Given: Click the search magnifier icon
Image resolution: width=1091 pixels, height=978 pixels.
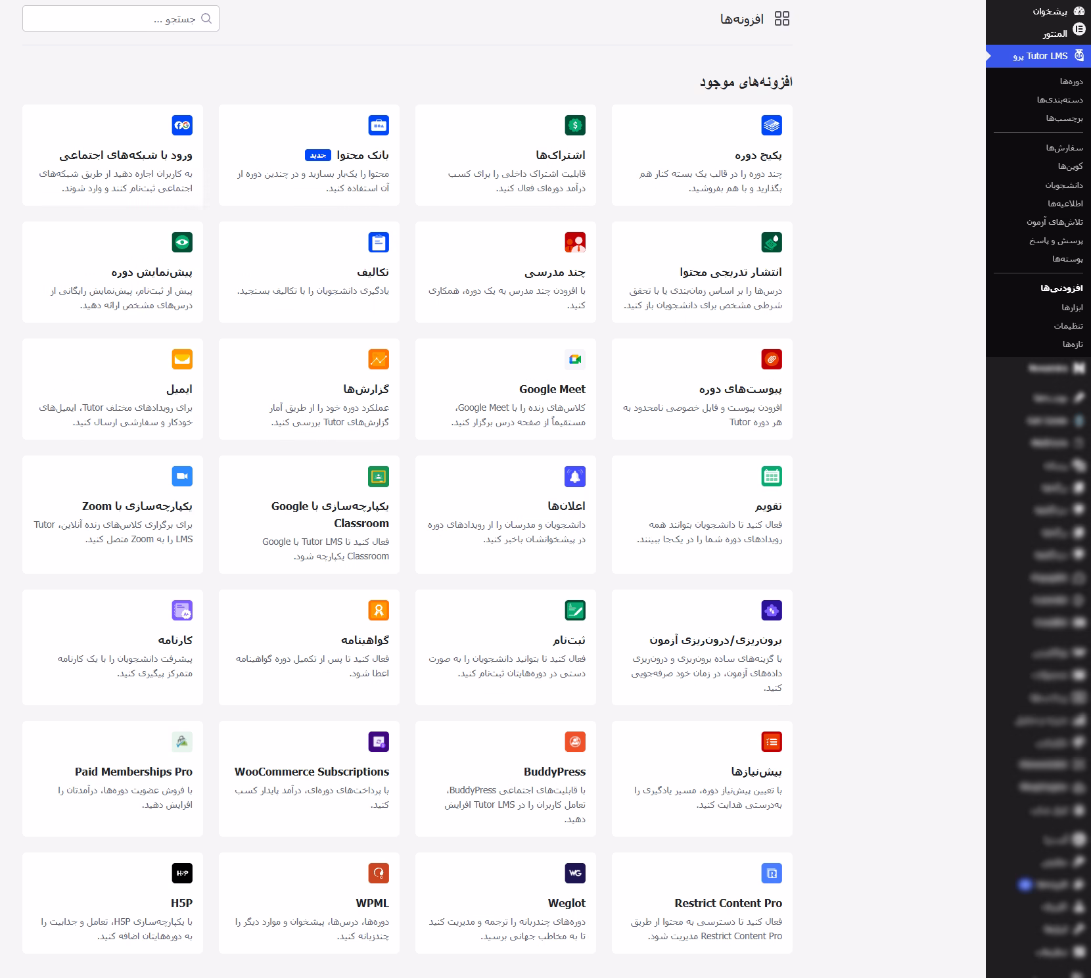Looking at the screenshot, I should click(x=206, y=18).
